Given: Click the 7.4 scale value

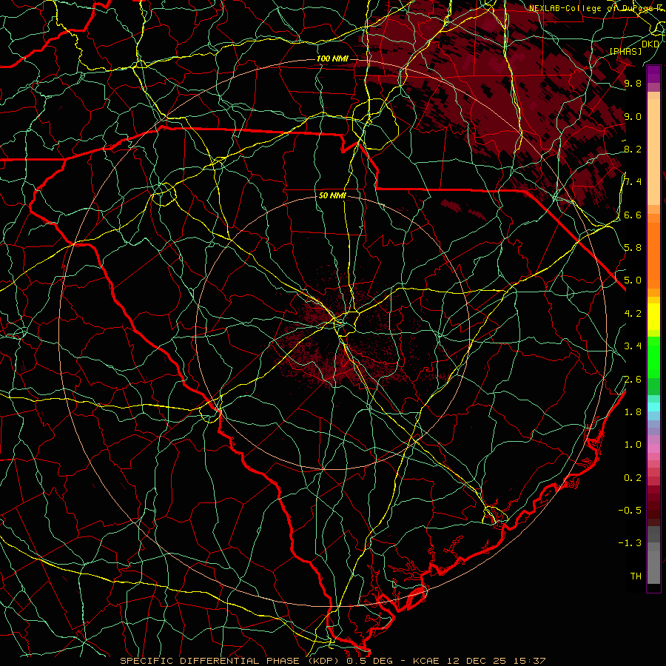Looking at the screenshot, I should pos(633,182).
